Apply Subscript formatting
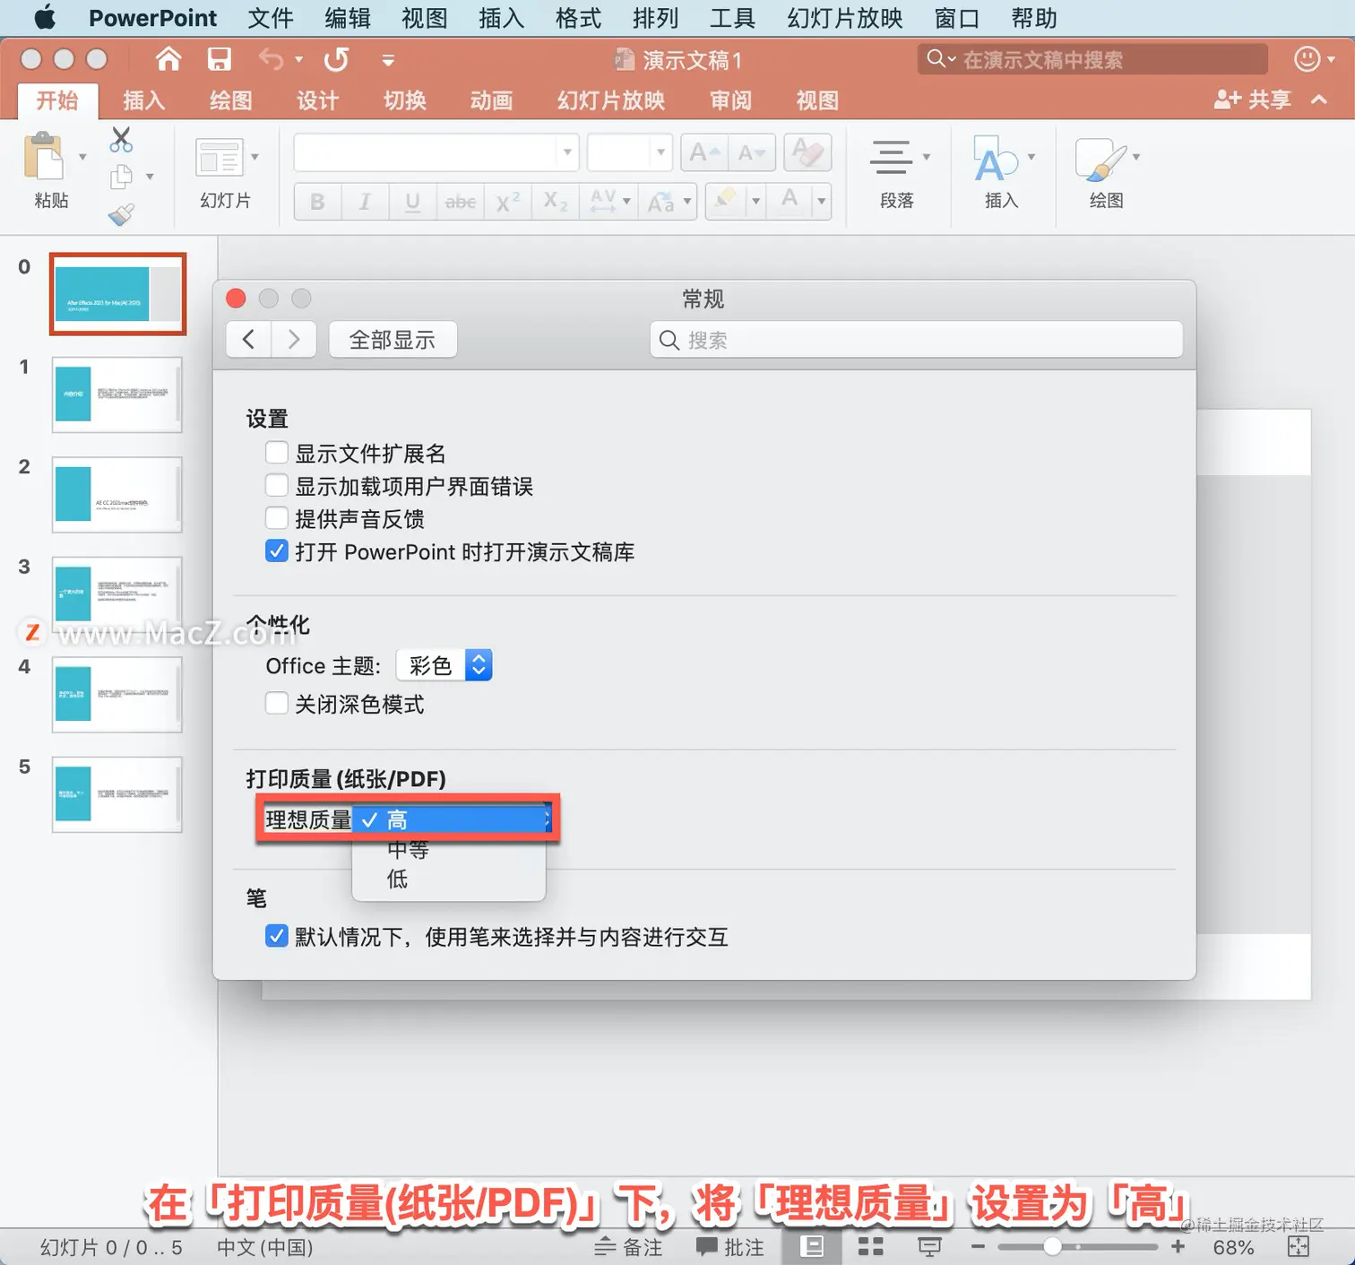Viewport: 1355px width, 1265px height. 556,202
